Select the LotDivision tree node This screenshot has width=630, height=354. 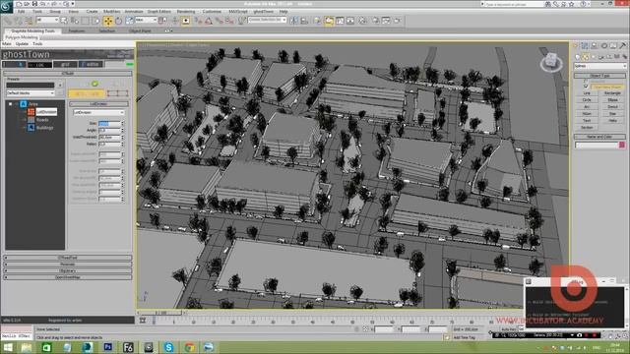(46, 112)
